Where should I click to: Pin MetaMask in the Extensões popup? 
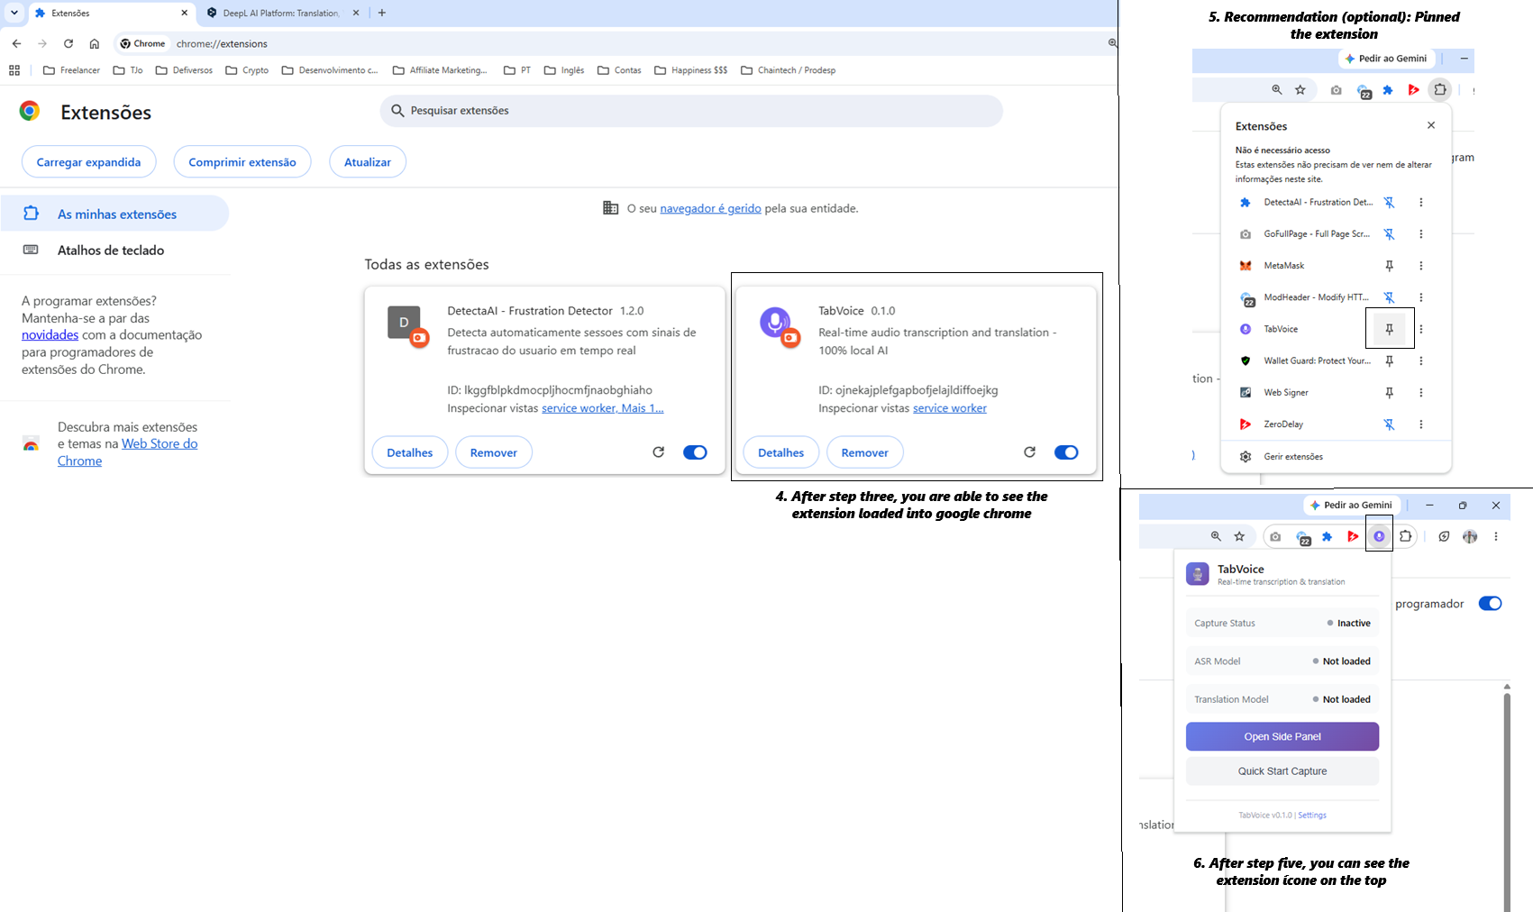coord(1390,266)
